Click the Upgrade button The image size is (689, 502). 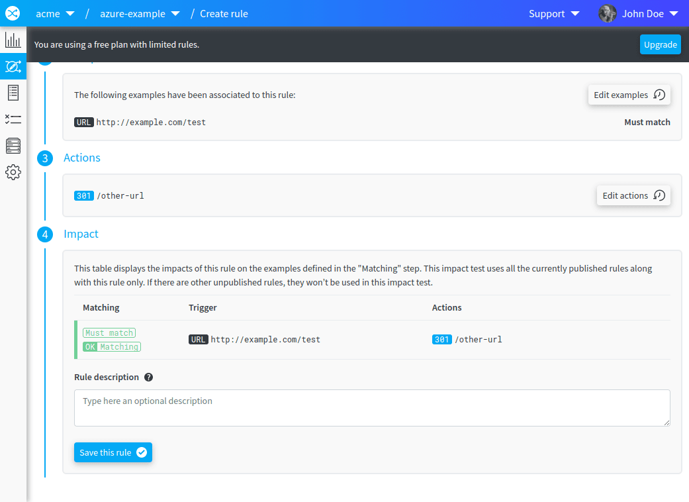click(660, 44)
